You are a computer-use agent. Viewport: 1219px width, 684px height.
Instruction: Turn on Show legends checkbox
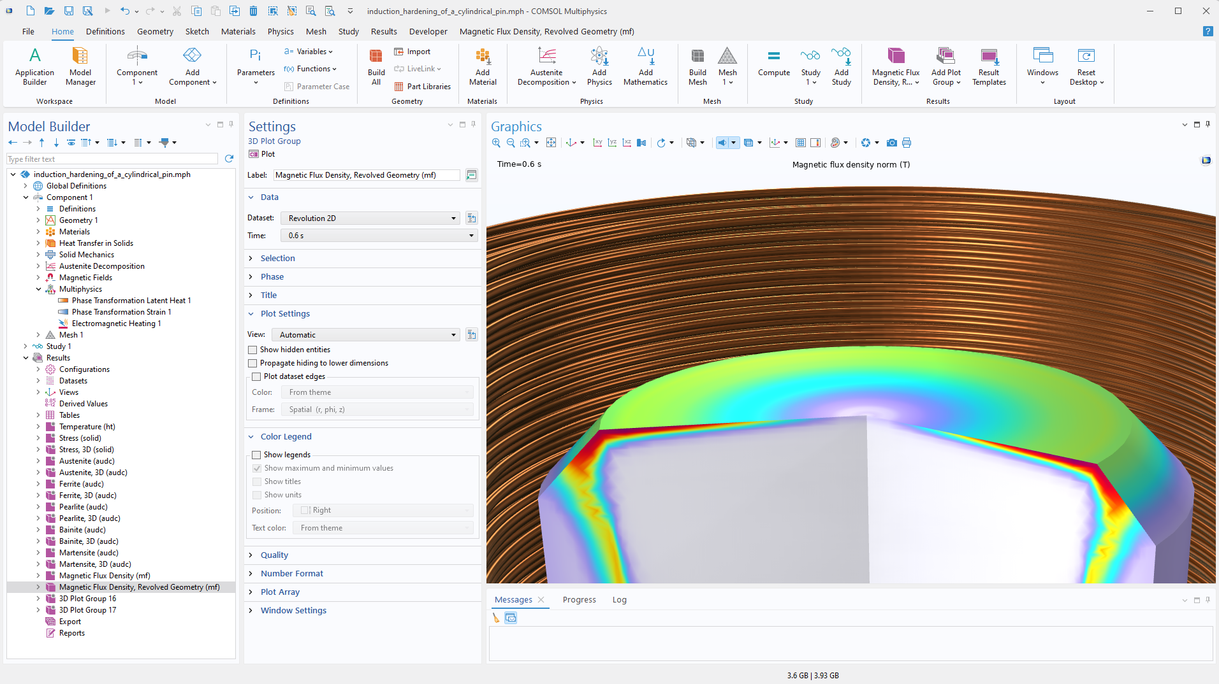click(257, 455)
